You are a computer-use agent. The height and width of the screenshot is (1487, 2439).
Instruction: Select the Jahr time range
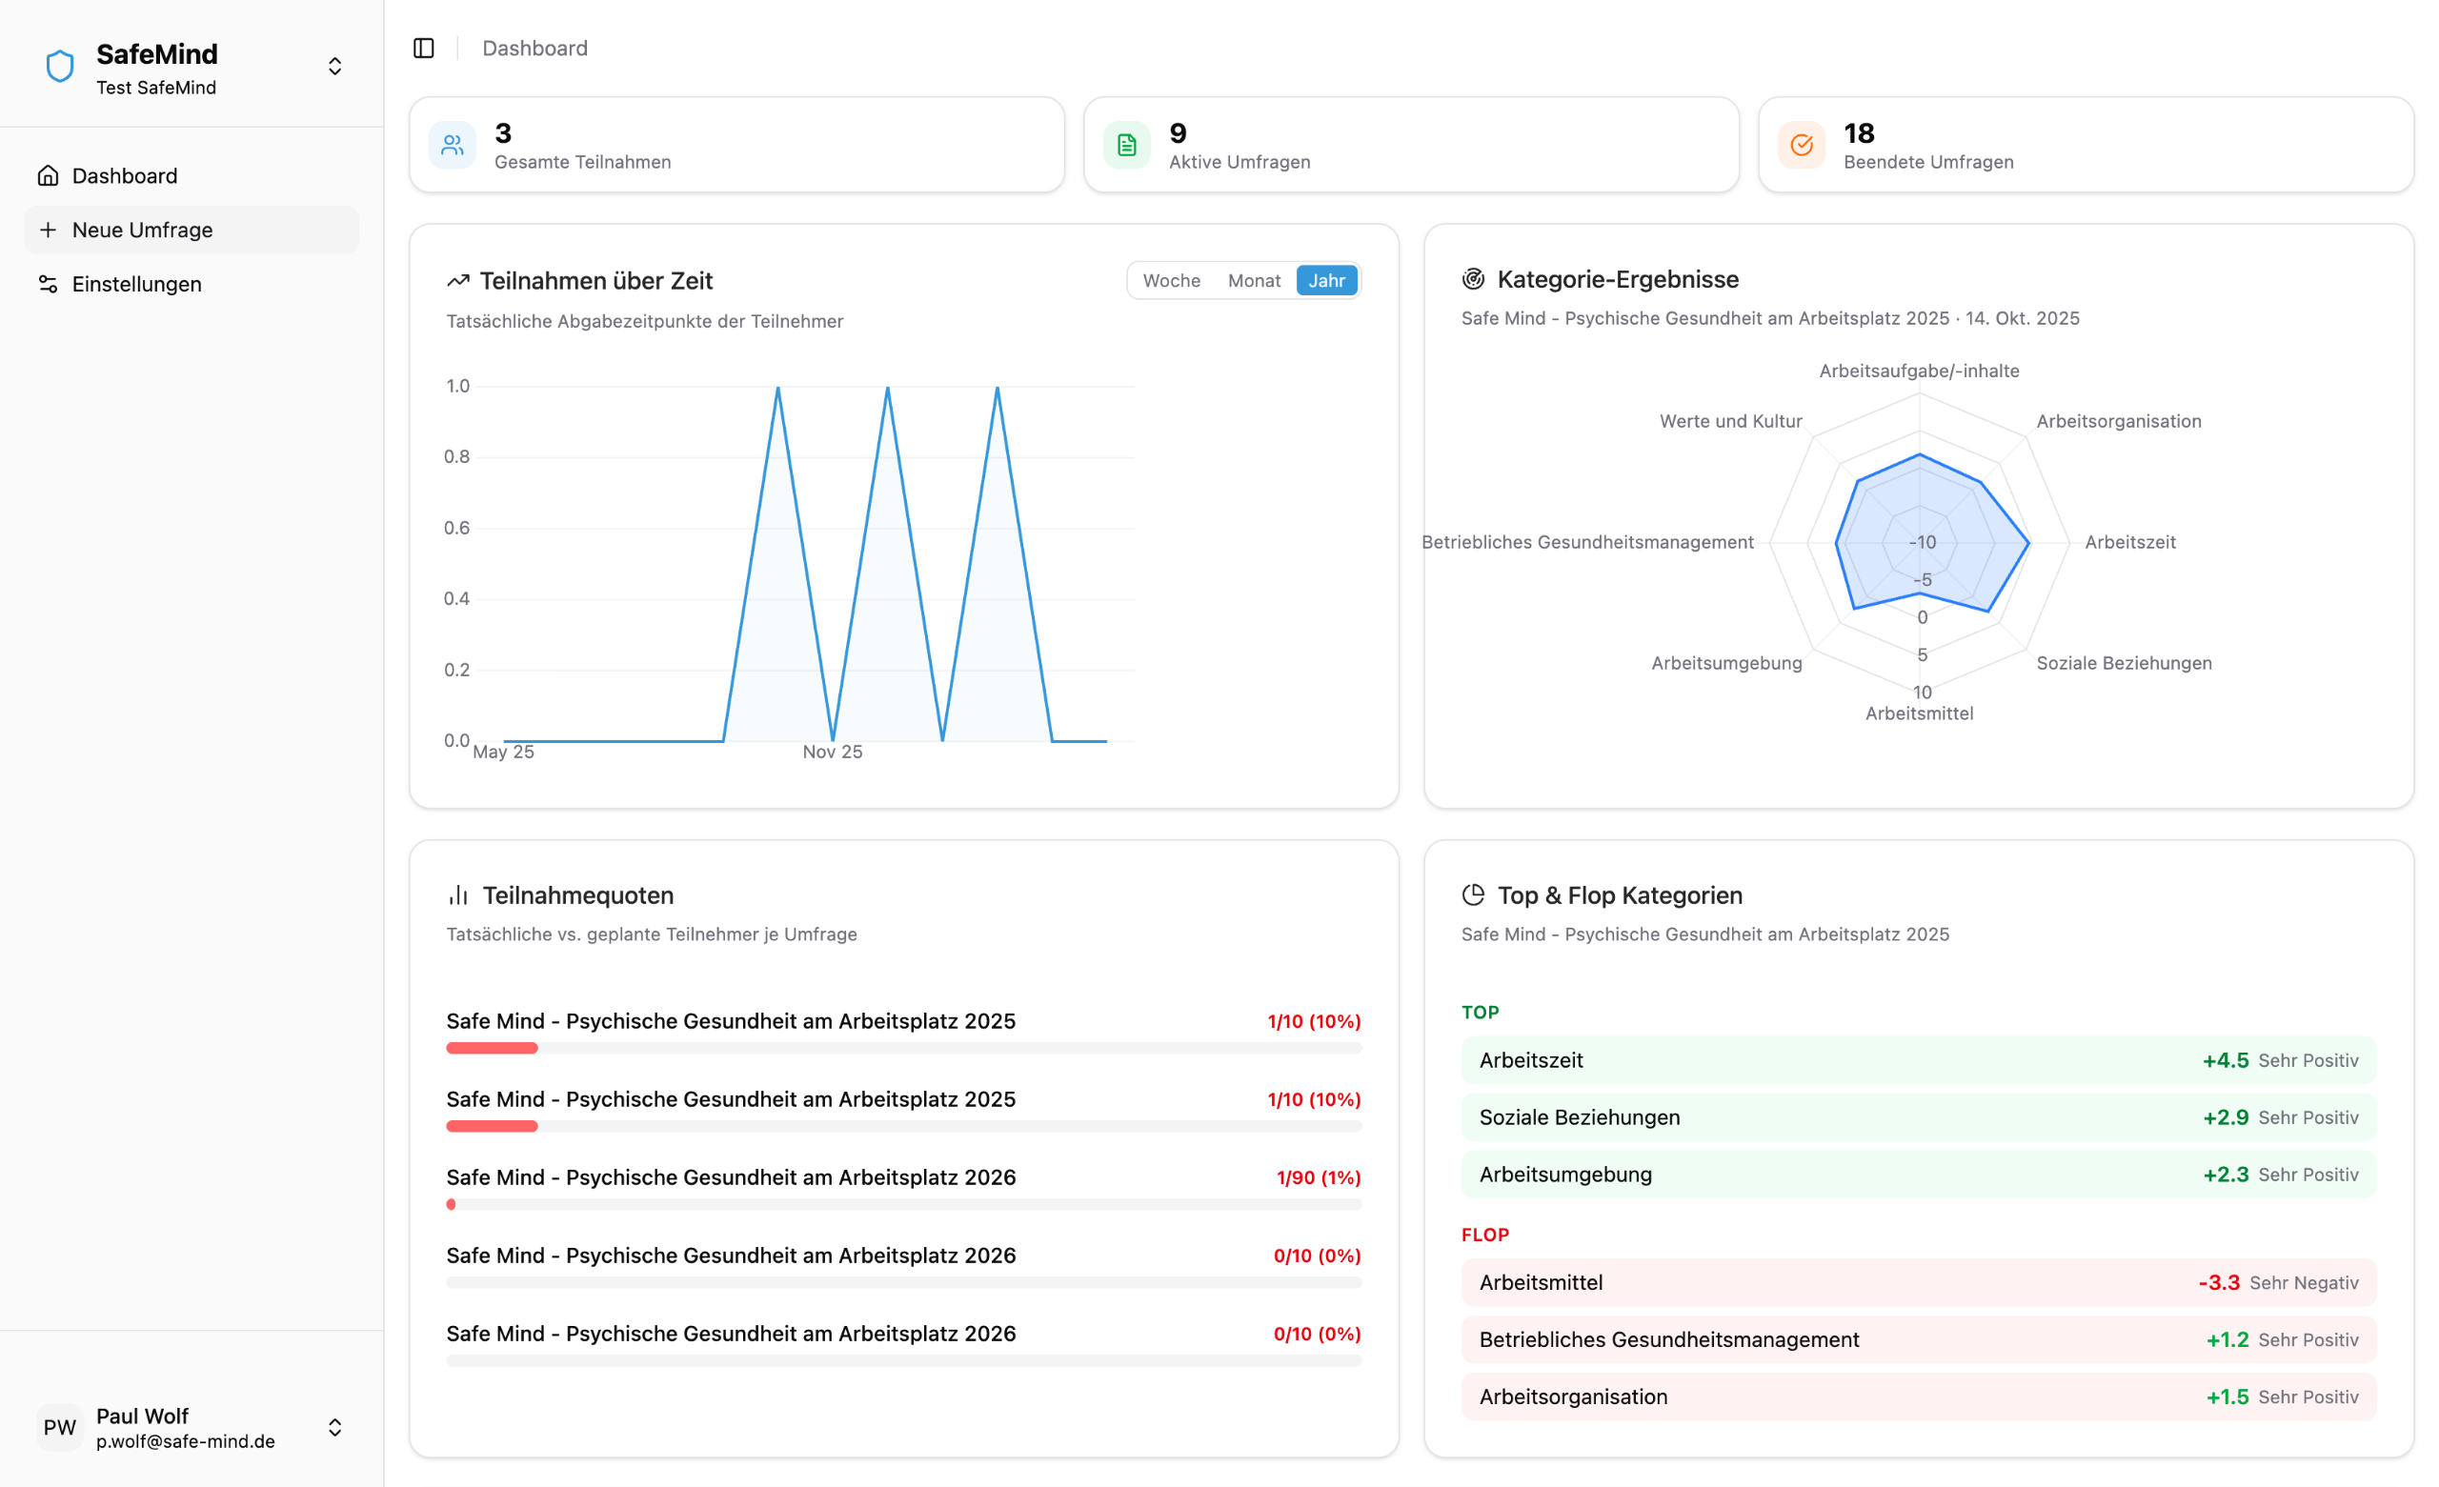pyautogui.click(x=1326, y=280)
